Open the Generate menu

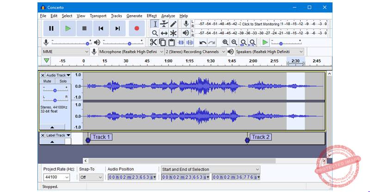point(134,16)
